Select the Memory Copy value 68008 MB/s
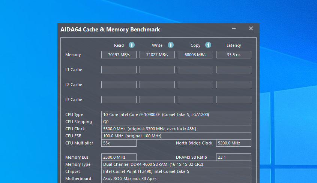317x183 pixels. (x=195, y=55)
